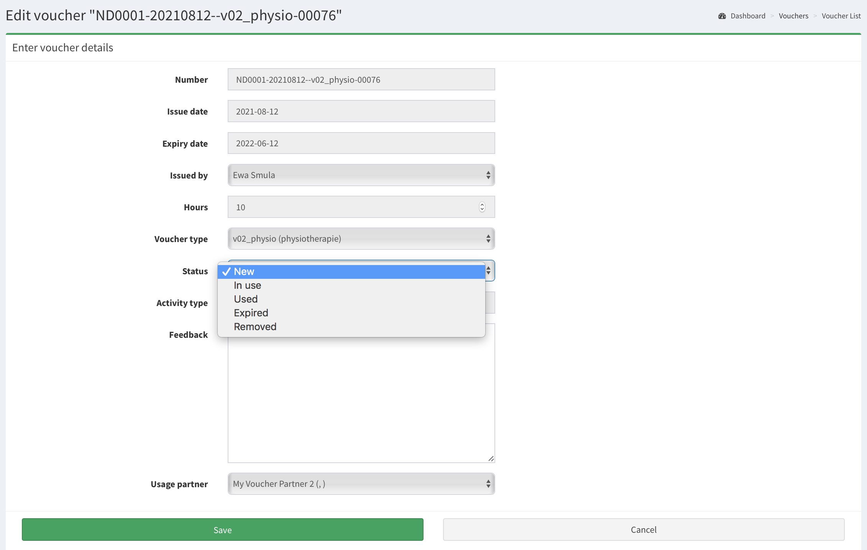
Task: Click the Status dropdown arrow
Action: (488, 271)
